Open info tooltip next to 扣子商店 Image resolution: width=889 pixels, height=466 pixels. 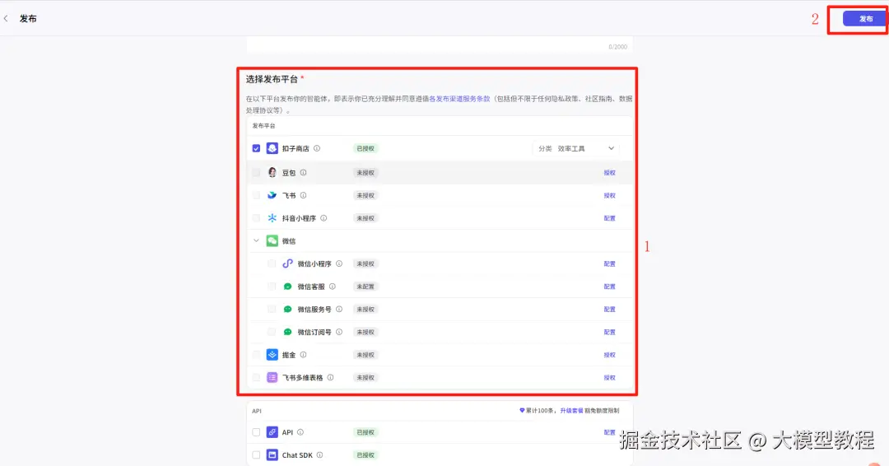point(317,148)
